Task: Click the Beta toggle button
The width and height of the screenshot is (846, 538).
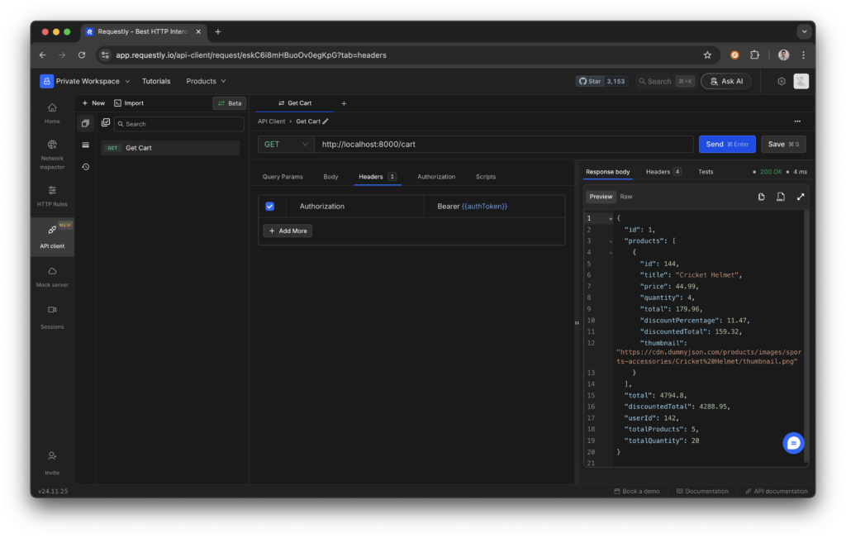Action: click(230, 103)
